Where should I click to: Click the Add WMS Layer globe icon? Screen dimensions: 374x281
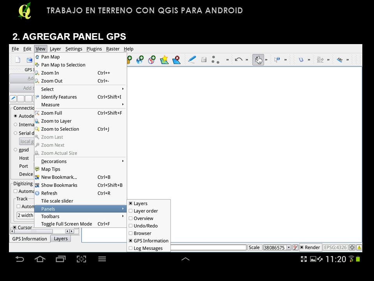click(140, 59)
